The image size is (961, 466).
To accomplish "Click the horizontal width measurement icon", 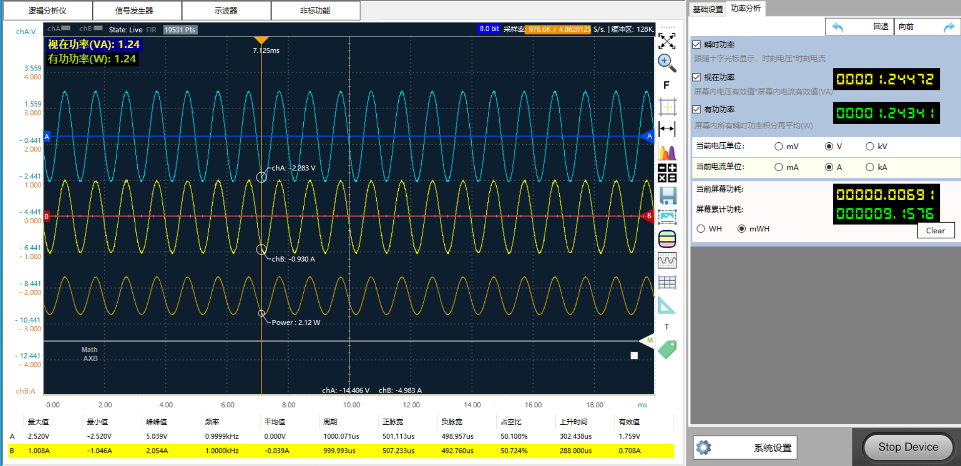I will tap(667, 129).
